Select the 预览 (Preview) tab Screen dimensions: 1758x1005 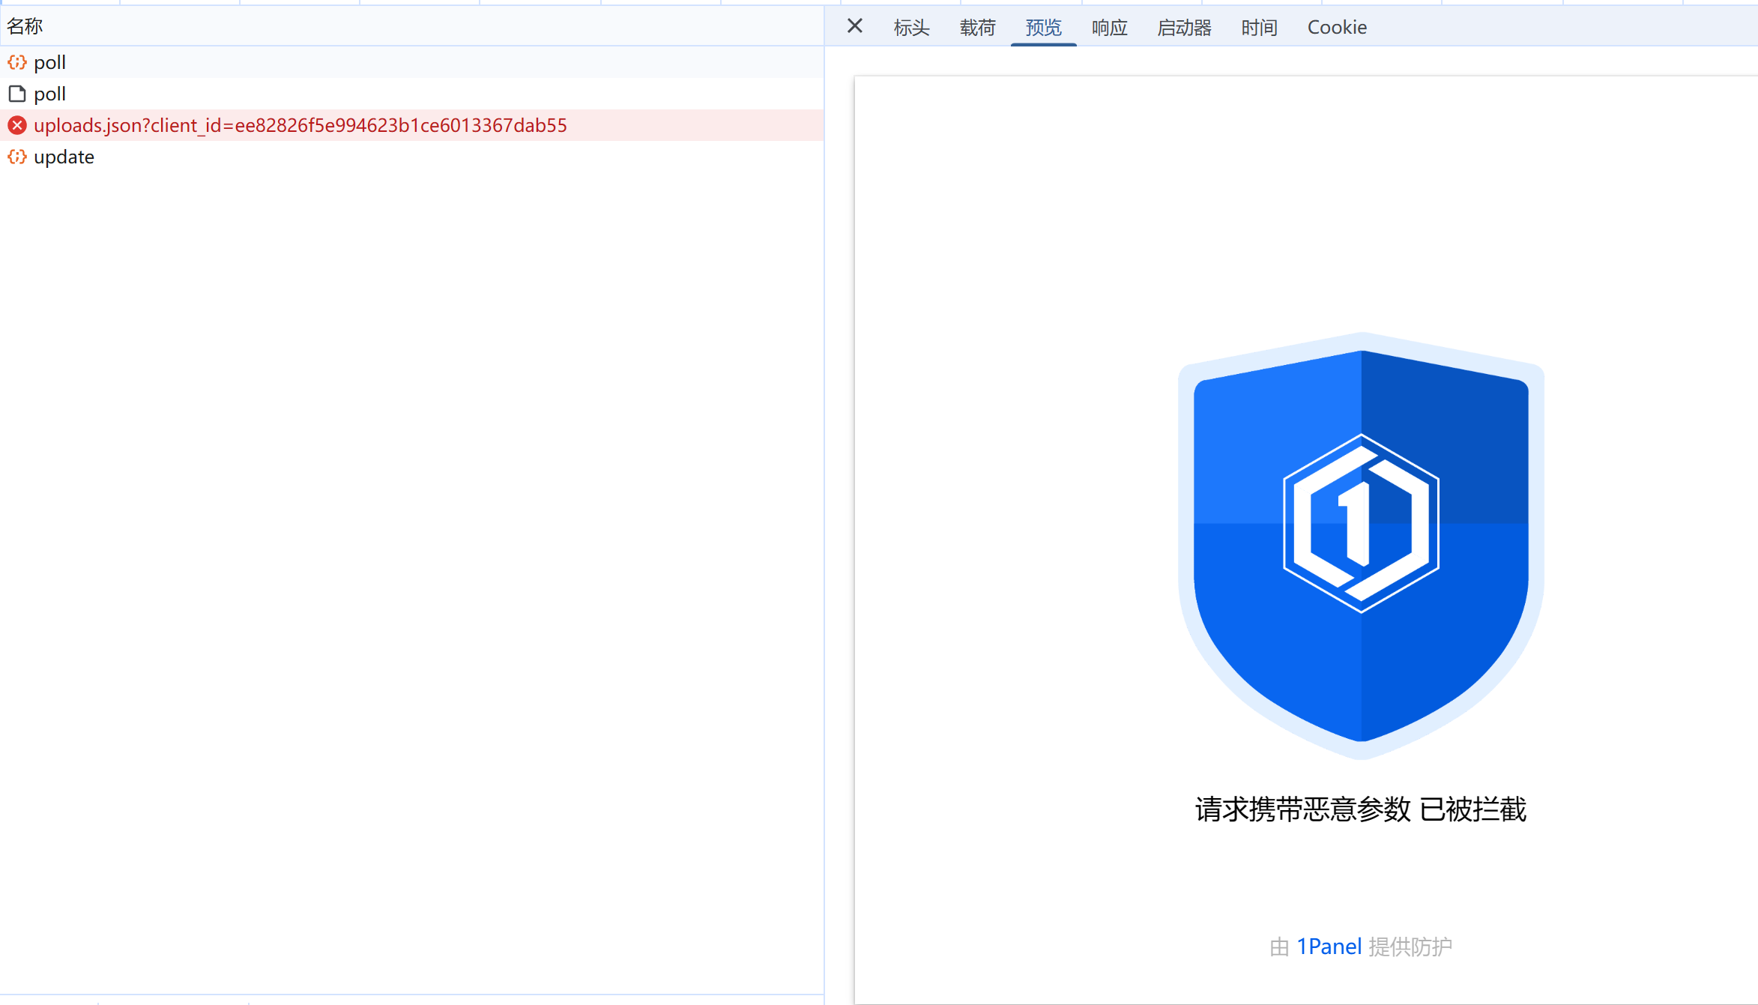[1043, 28]
